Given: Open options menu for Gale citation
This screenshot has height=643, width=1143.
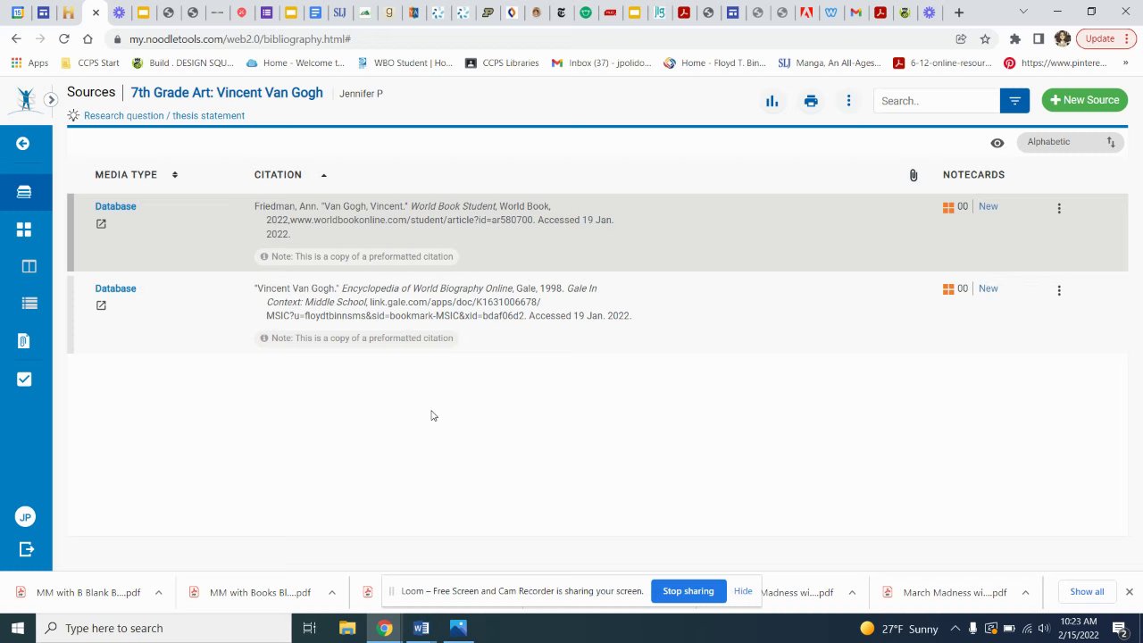Looking at the screenshot, I should [1059, 290].
